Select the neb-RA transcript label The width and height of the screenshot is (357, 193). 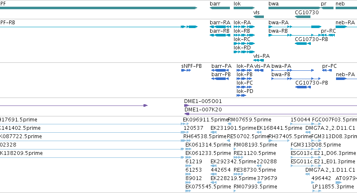[x=345, y=23]
